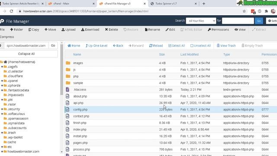Expand the etc folder tree node
Screen dimensions: 277x156
pyautogui.click(x=2, y=147)
